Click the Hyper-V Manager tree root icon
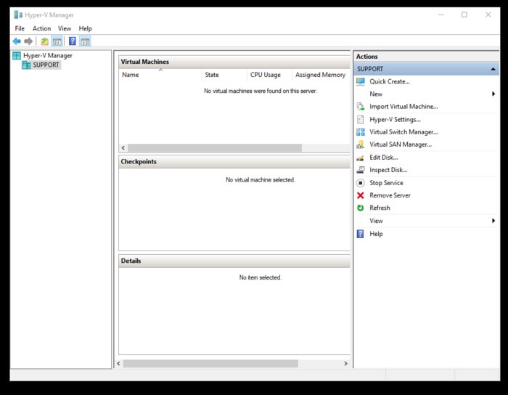This screenshot has height=395, width=508. tap(17, 55)
